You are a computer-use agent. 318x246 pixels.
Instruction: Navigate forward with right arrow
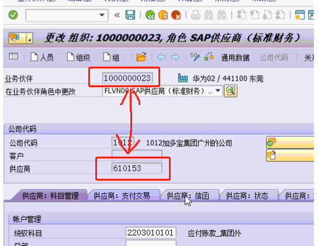[175, 57]
